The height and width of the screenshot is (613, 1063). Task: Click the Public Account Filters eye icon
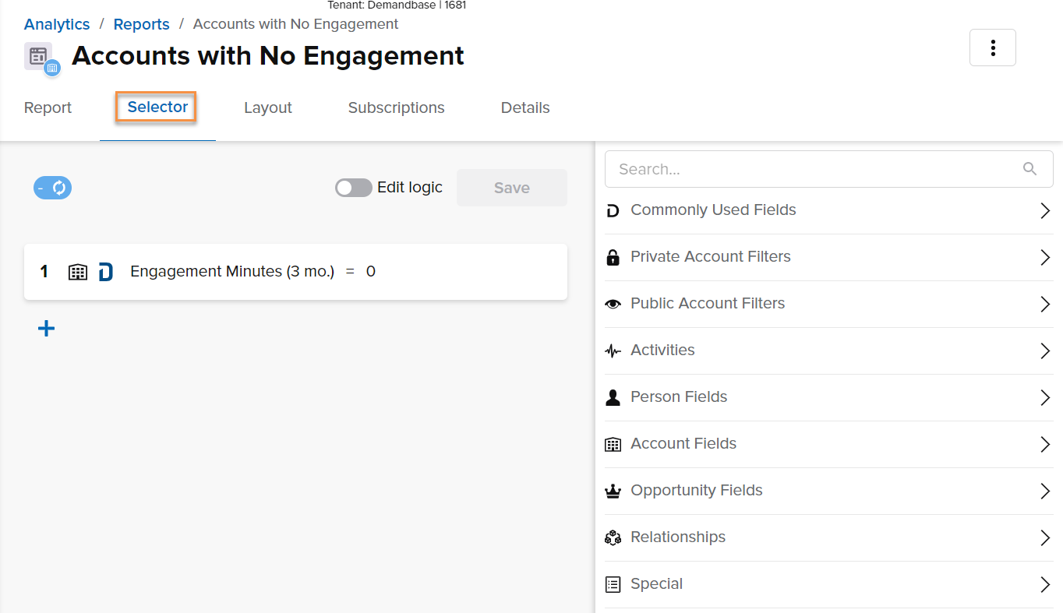[x=613, y=304]
